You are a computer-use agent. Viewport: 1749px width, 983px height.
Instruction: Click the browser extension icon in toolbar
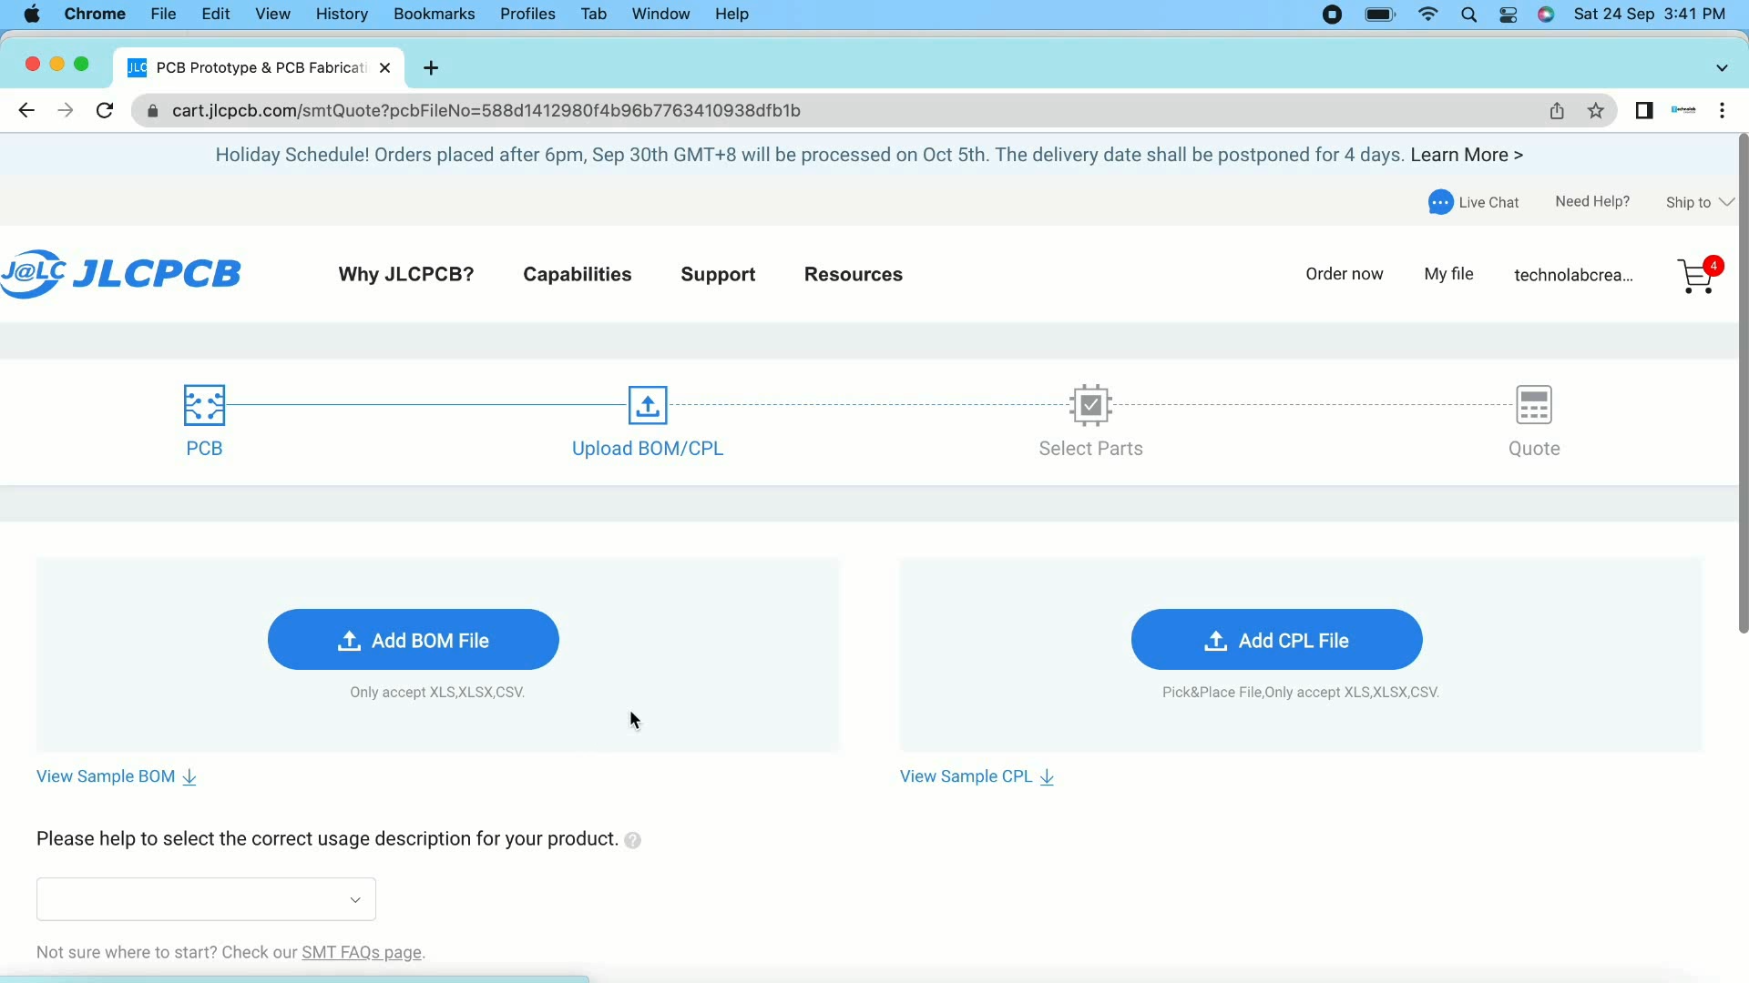1683,110
